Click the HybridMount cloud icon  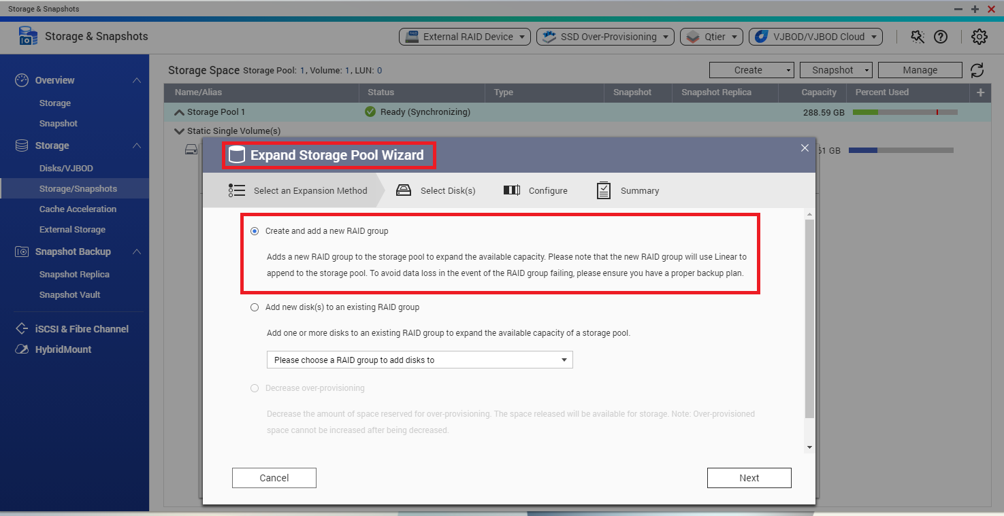(x=22, y=349)
